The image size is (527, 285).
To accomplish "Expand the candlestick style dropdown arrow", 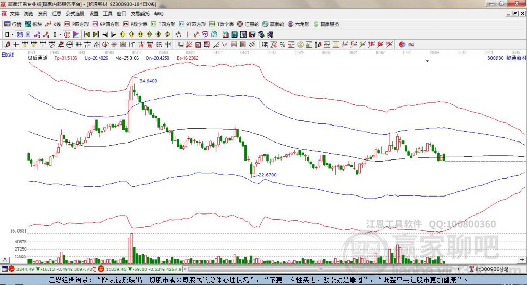I will pos(60,34).
